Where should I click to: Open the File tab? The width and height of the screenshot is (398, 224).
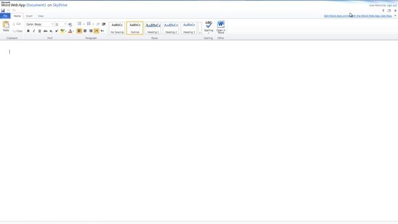[x=5, y=16]
